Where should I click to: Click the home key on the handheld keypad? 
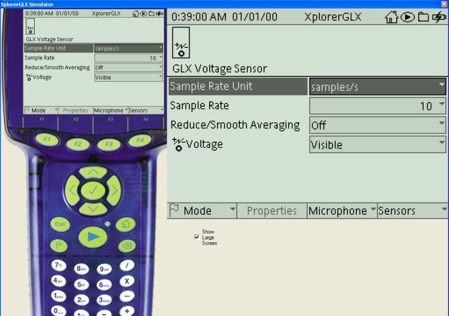[125, 224]
